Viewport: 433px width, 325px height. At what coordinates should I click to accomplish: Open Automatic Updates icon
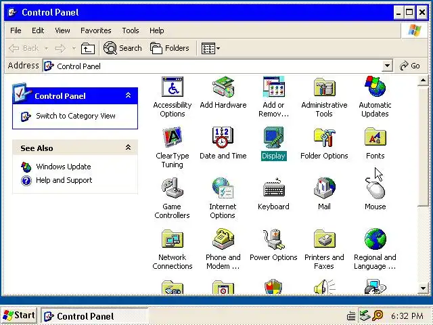click(375, 97)
